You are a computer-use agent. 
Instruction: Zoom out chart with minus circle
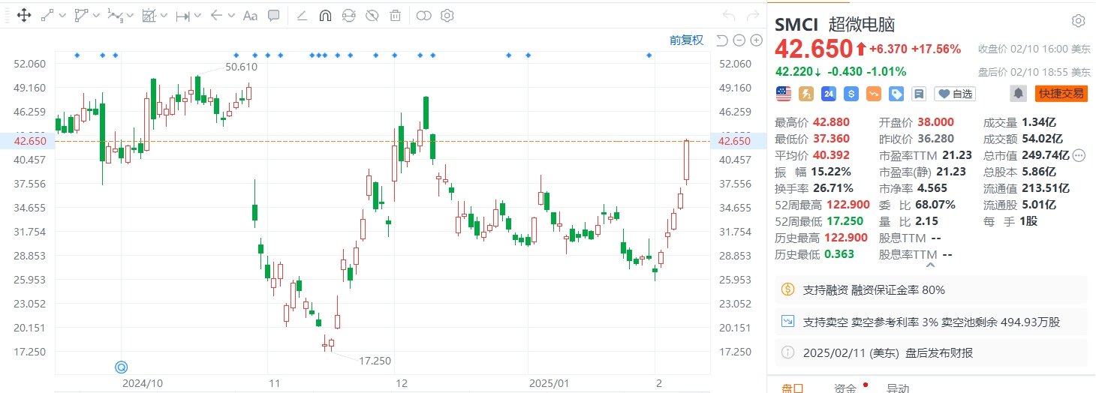(738, 40)
